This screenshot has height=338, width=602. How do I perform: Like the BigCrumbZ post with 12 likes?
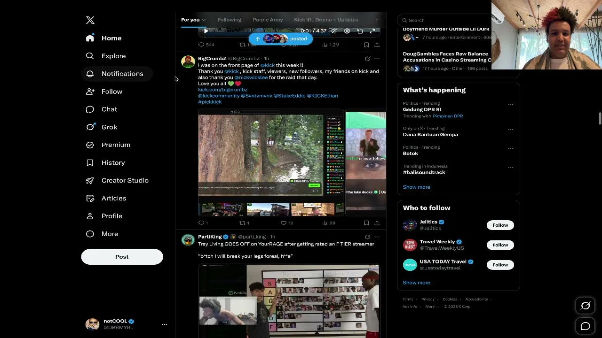tap(284, 223)
